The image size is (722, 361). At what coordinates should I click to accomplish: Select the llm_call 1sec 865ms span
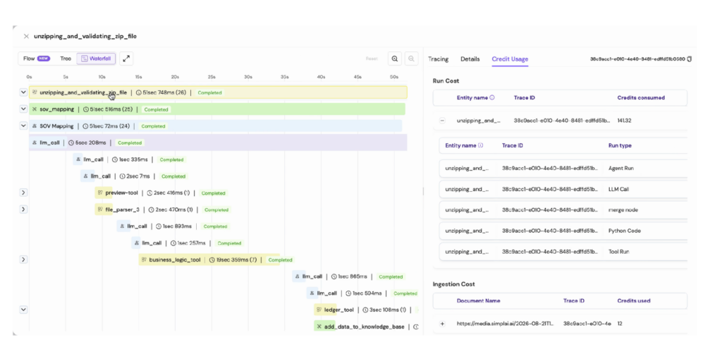tap(348, 276)
